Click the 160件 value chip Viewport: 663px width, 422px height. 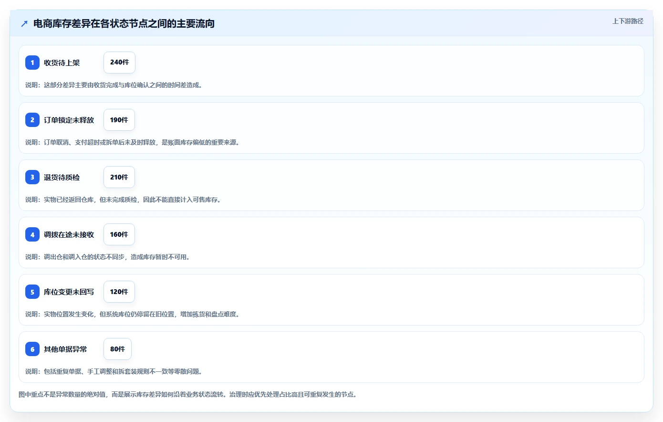[x=119, y=234]
